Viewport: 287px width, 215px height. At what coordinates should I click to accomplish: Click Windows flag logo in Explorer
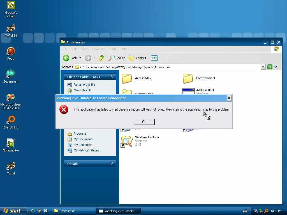tap(276, 49)
